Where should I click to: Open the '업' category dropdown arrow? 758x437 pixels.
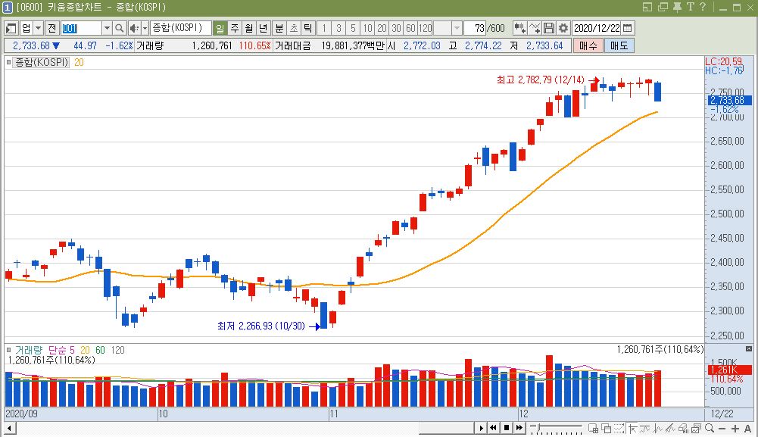[x=38, y=28]
